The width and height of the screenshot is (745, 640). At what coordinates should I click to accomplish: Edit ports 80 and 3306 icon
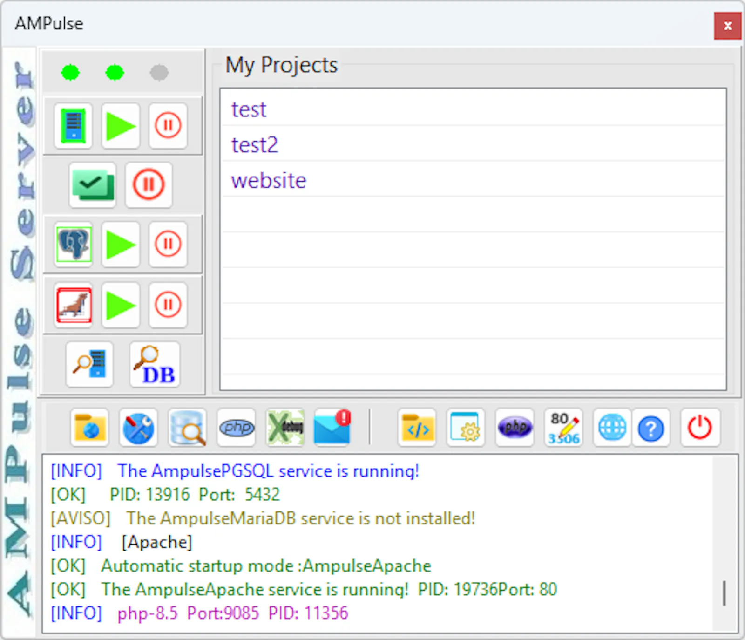click(x=563, y=428)
